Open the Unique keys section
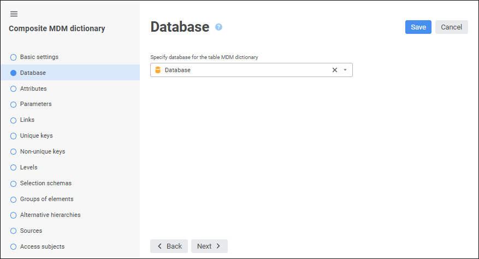The image size is (479, 259). [x=36, y=136]
